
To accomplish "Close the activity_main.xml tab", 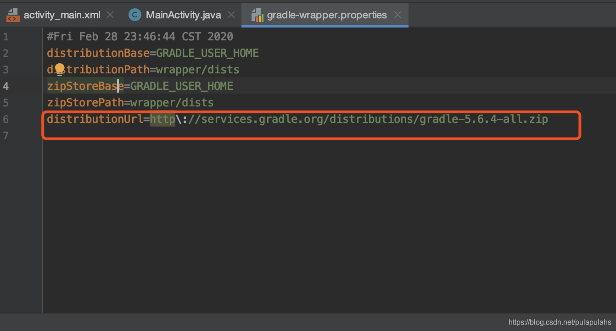I will [110, 15].
